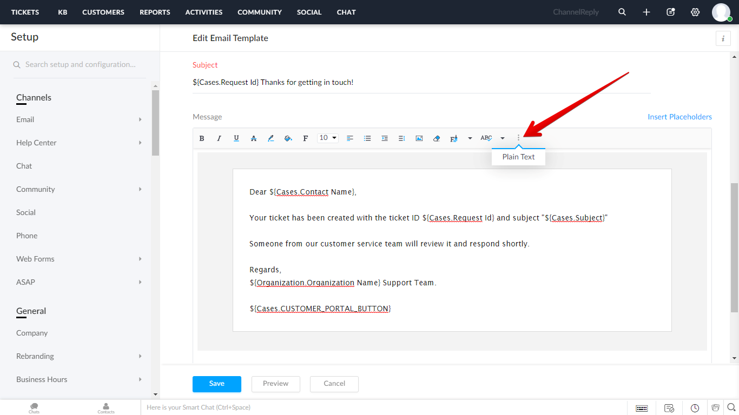Underline the selected message text

point(236,138)
